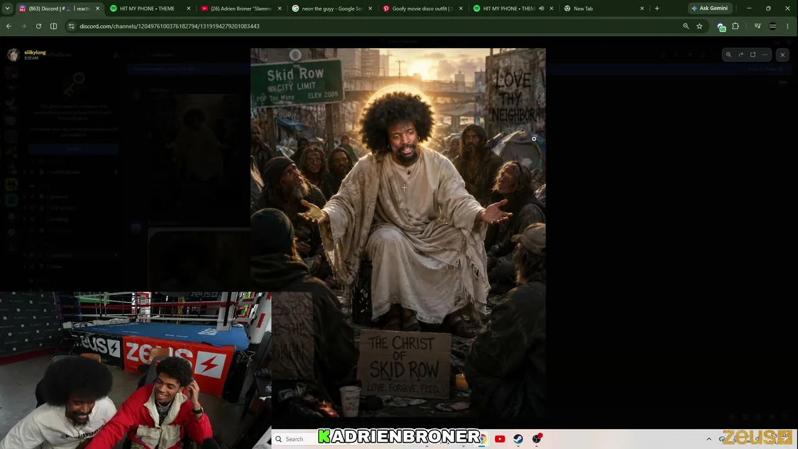The image size is (798, 449).
Task: View site information for discord.com
Action: point(71,26)
